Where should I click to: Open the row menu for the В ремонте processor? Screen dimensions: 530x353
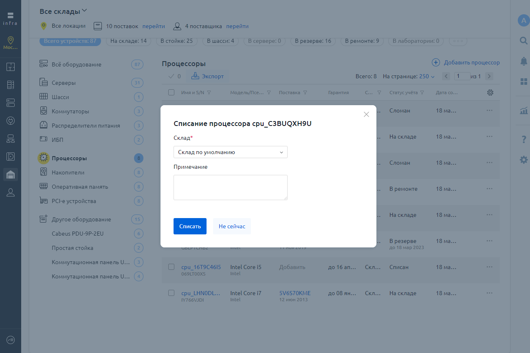click(x=490, y=189)
